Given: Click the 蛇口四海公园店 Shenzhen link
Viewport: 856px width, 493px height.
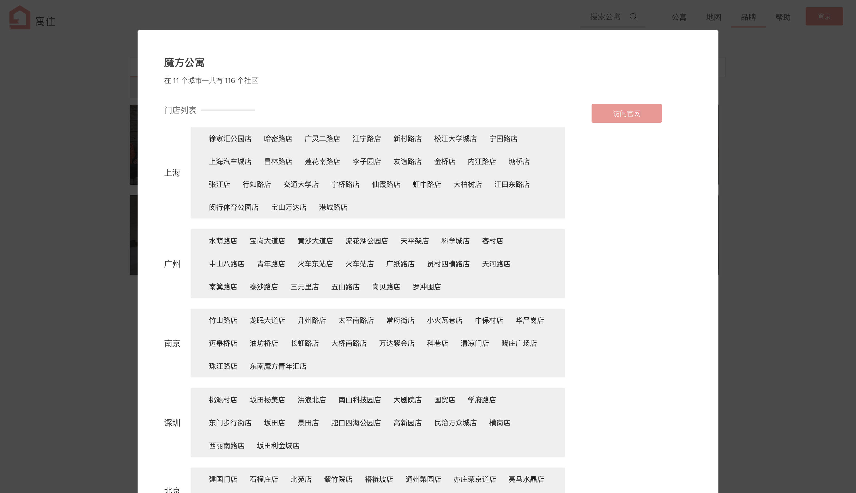Looking at the screenshot, I should pos(356,422).
